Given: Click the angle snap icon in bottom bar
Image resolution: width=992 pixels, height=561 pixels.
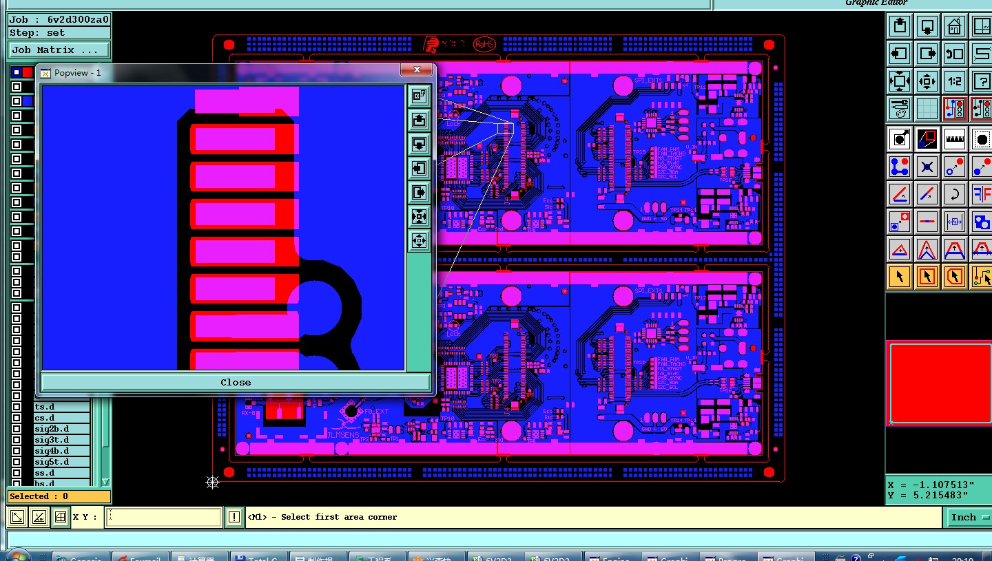Looking at the screenshot, I should pos(39,517).
